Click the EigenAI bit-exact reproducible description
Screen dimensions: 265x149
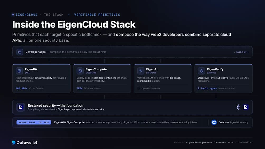pos(159,79)
